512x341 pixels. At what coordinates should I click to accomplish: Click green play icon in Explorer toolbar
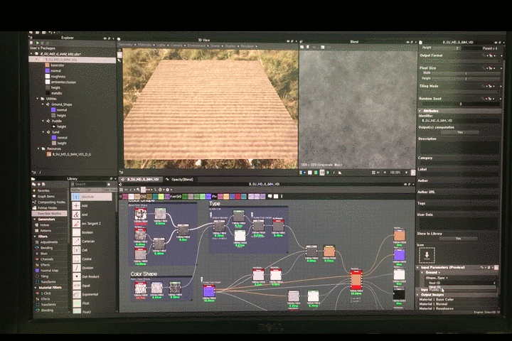coord(38,43)
